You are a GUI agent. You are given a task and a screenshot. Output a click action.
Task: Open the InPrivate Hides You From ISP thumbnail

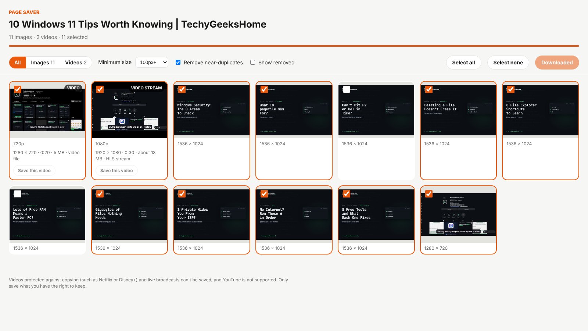(x=212, y=214)
